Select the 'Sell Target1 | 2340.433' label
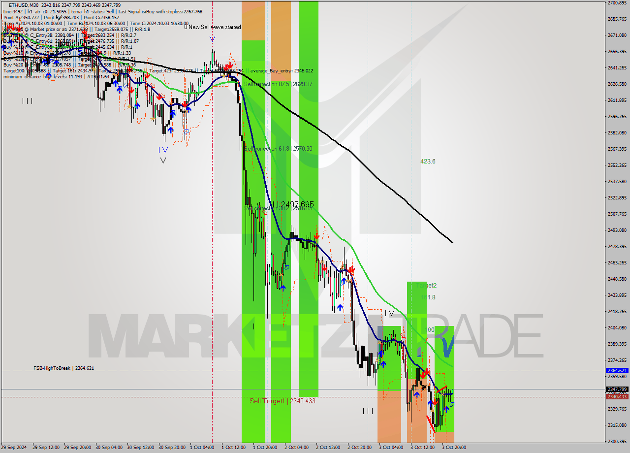 point(283,401)
